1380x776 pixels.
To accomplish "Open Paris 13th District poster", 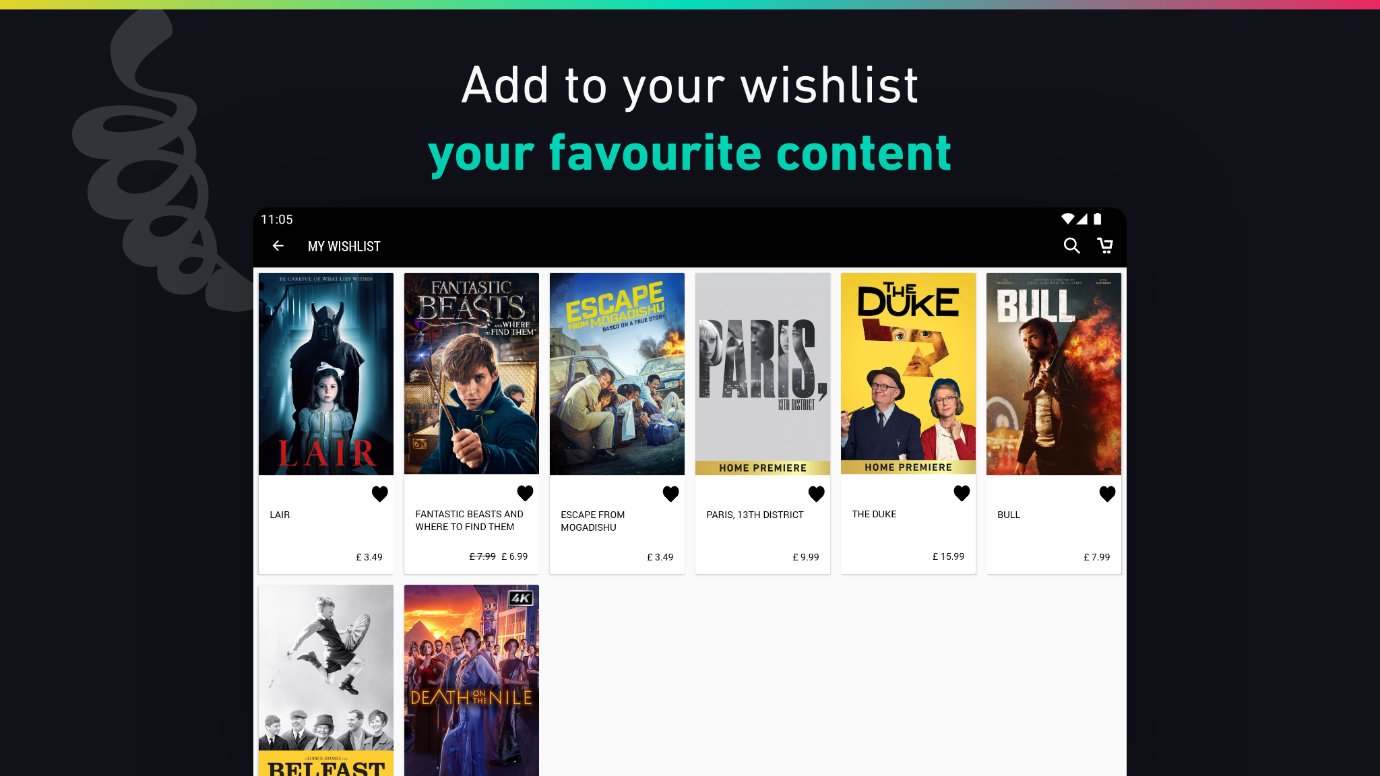I will [x=763, y=374].
